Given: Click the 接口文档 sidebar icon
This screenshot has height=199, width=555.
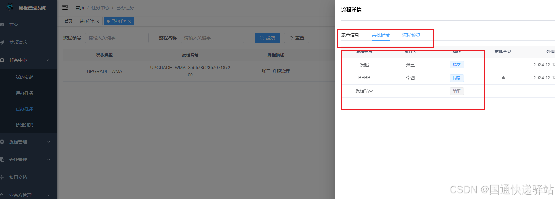Looking at the screenshot, I should [2, 177].
